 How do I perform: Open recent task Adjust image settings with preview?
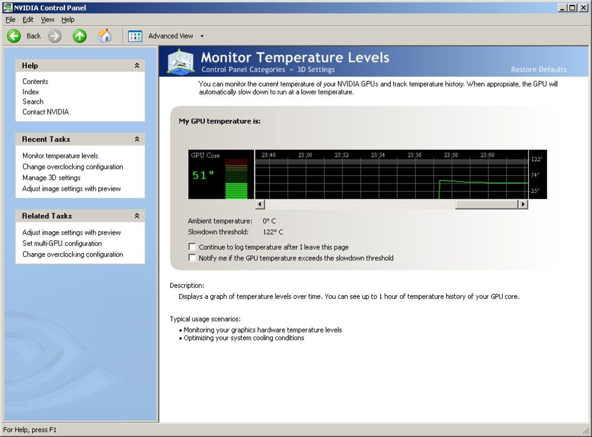[71, 189]
